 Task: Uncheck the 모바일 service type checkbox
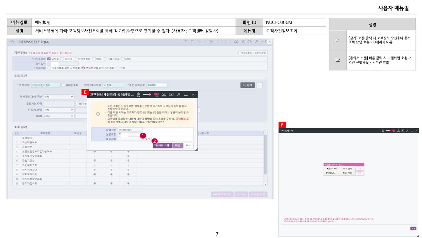click(49, 59)
